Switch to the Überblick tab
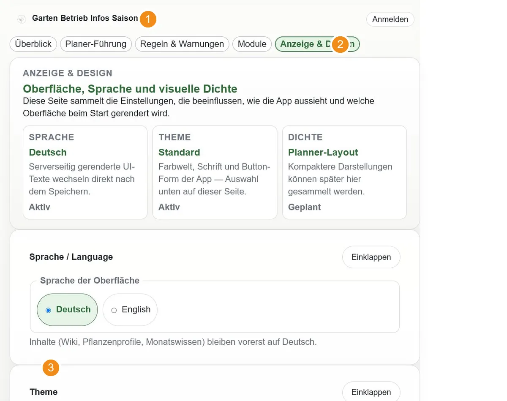This screenshot has width=507, height=401. coord(33,44)
